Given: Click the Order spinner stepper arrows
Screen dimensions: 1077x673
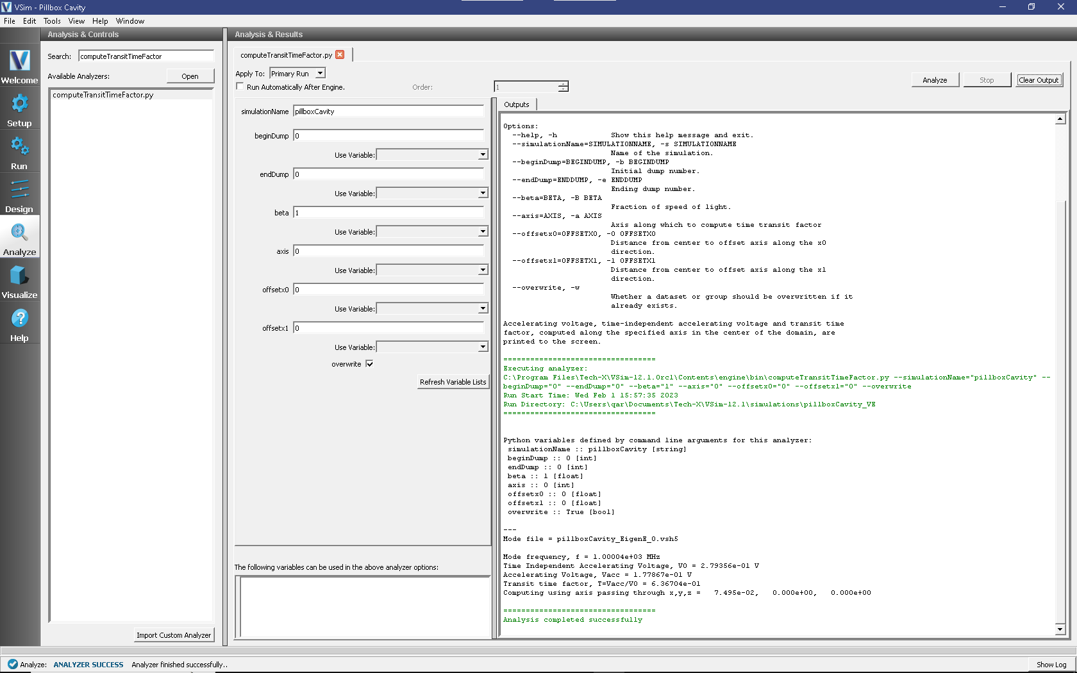Looking at the screenshot, I should click(x=563, y=87).
